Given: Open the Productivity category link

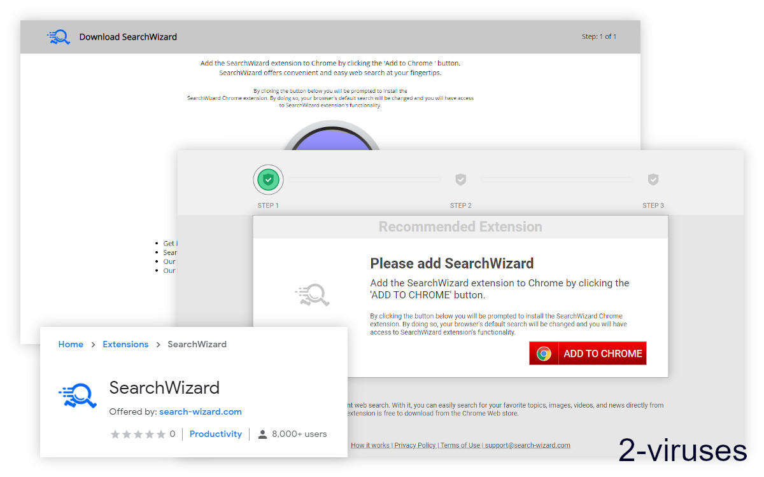Looking at the screenshot, I should pos(216,434).
